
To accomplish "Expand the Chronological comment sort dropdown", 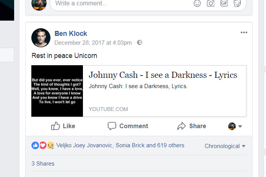I will pos(225,146).
